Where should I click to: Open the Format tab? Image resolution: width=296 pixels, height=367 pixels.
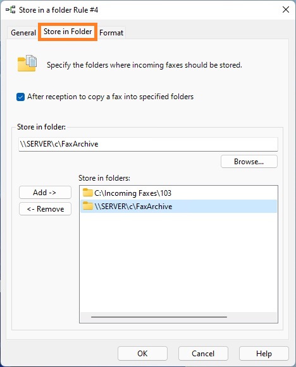pos(111,33)
